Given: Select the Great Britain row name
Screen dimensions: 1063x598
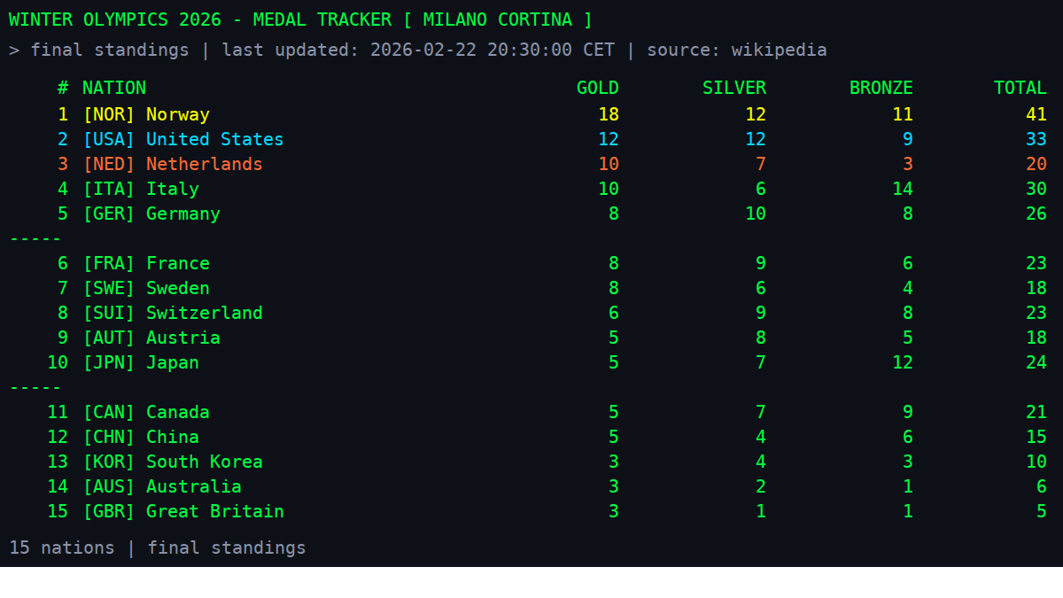Looking at the screenshot, I should [214, 511].
